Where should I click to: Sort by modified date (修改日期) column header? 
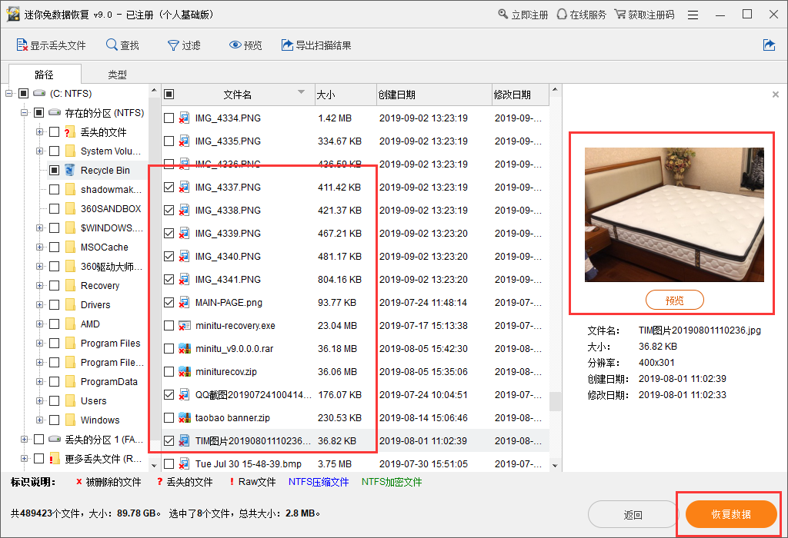point(521,95)
